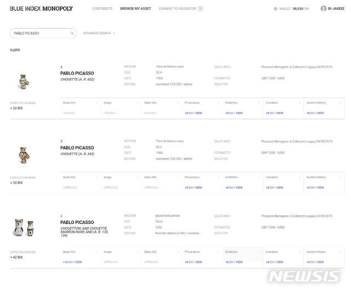Expand Auction History chevron for lot 4
Screen dimensions: 351x292
(341, 103)
